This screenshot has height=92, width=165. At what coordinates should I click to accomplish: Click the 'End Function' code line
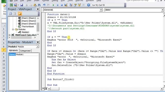pyautogui.click(x=56, y=74)
